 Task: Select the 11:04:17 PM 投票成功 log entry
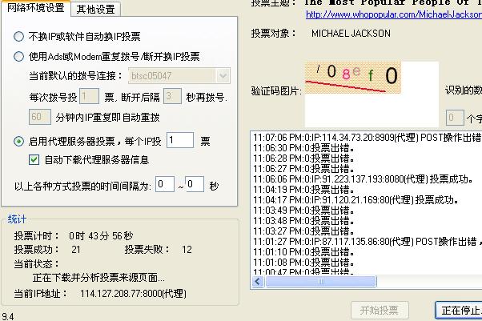(x=354, y=199)
